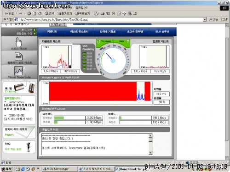
Task: Click the Print icon in browser toolbar
Action: tap(103, 14)
